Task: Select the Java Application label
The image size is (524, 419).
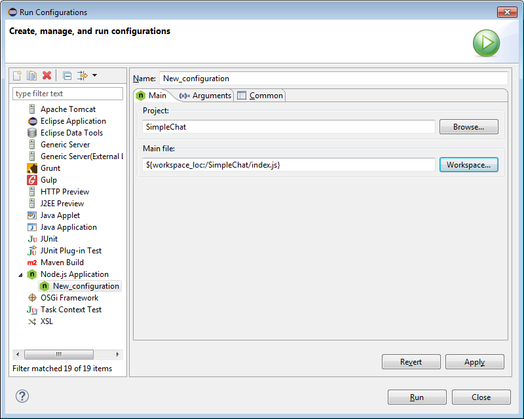Action: [x=69, y=227]
